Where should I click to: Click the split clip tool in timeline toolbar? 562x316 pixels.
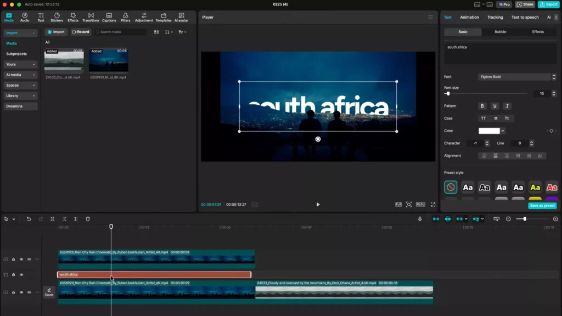pos(53,219)
